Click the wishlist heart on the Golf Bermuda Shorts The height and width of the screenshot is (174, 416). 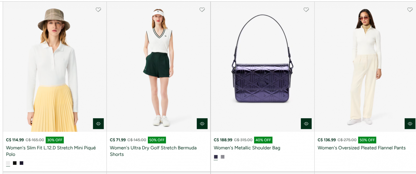coord(202,9)
